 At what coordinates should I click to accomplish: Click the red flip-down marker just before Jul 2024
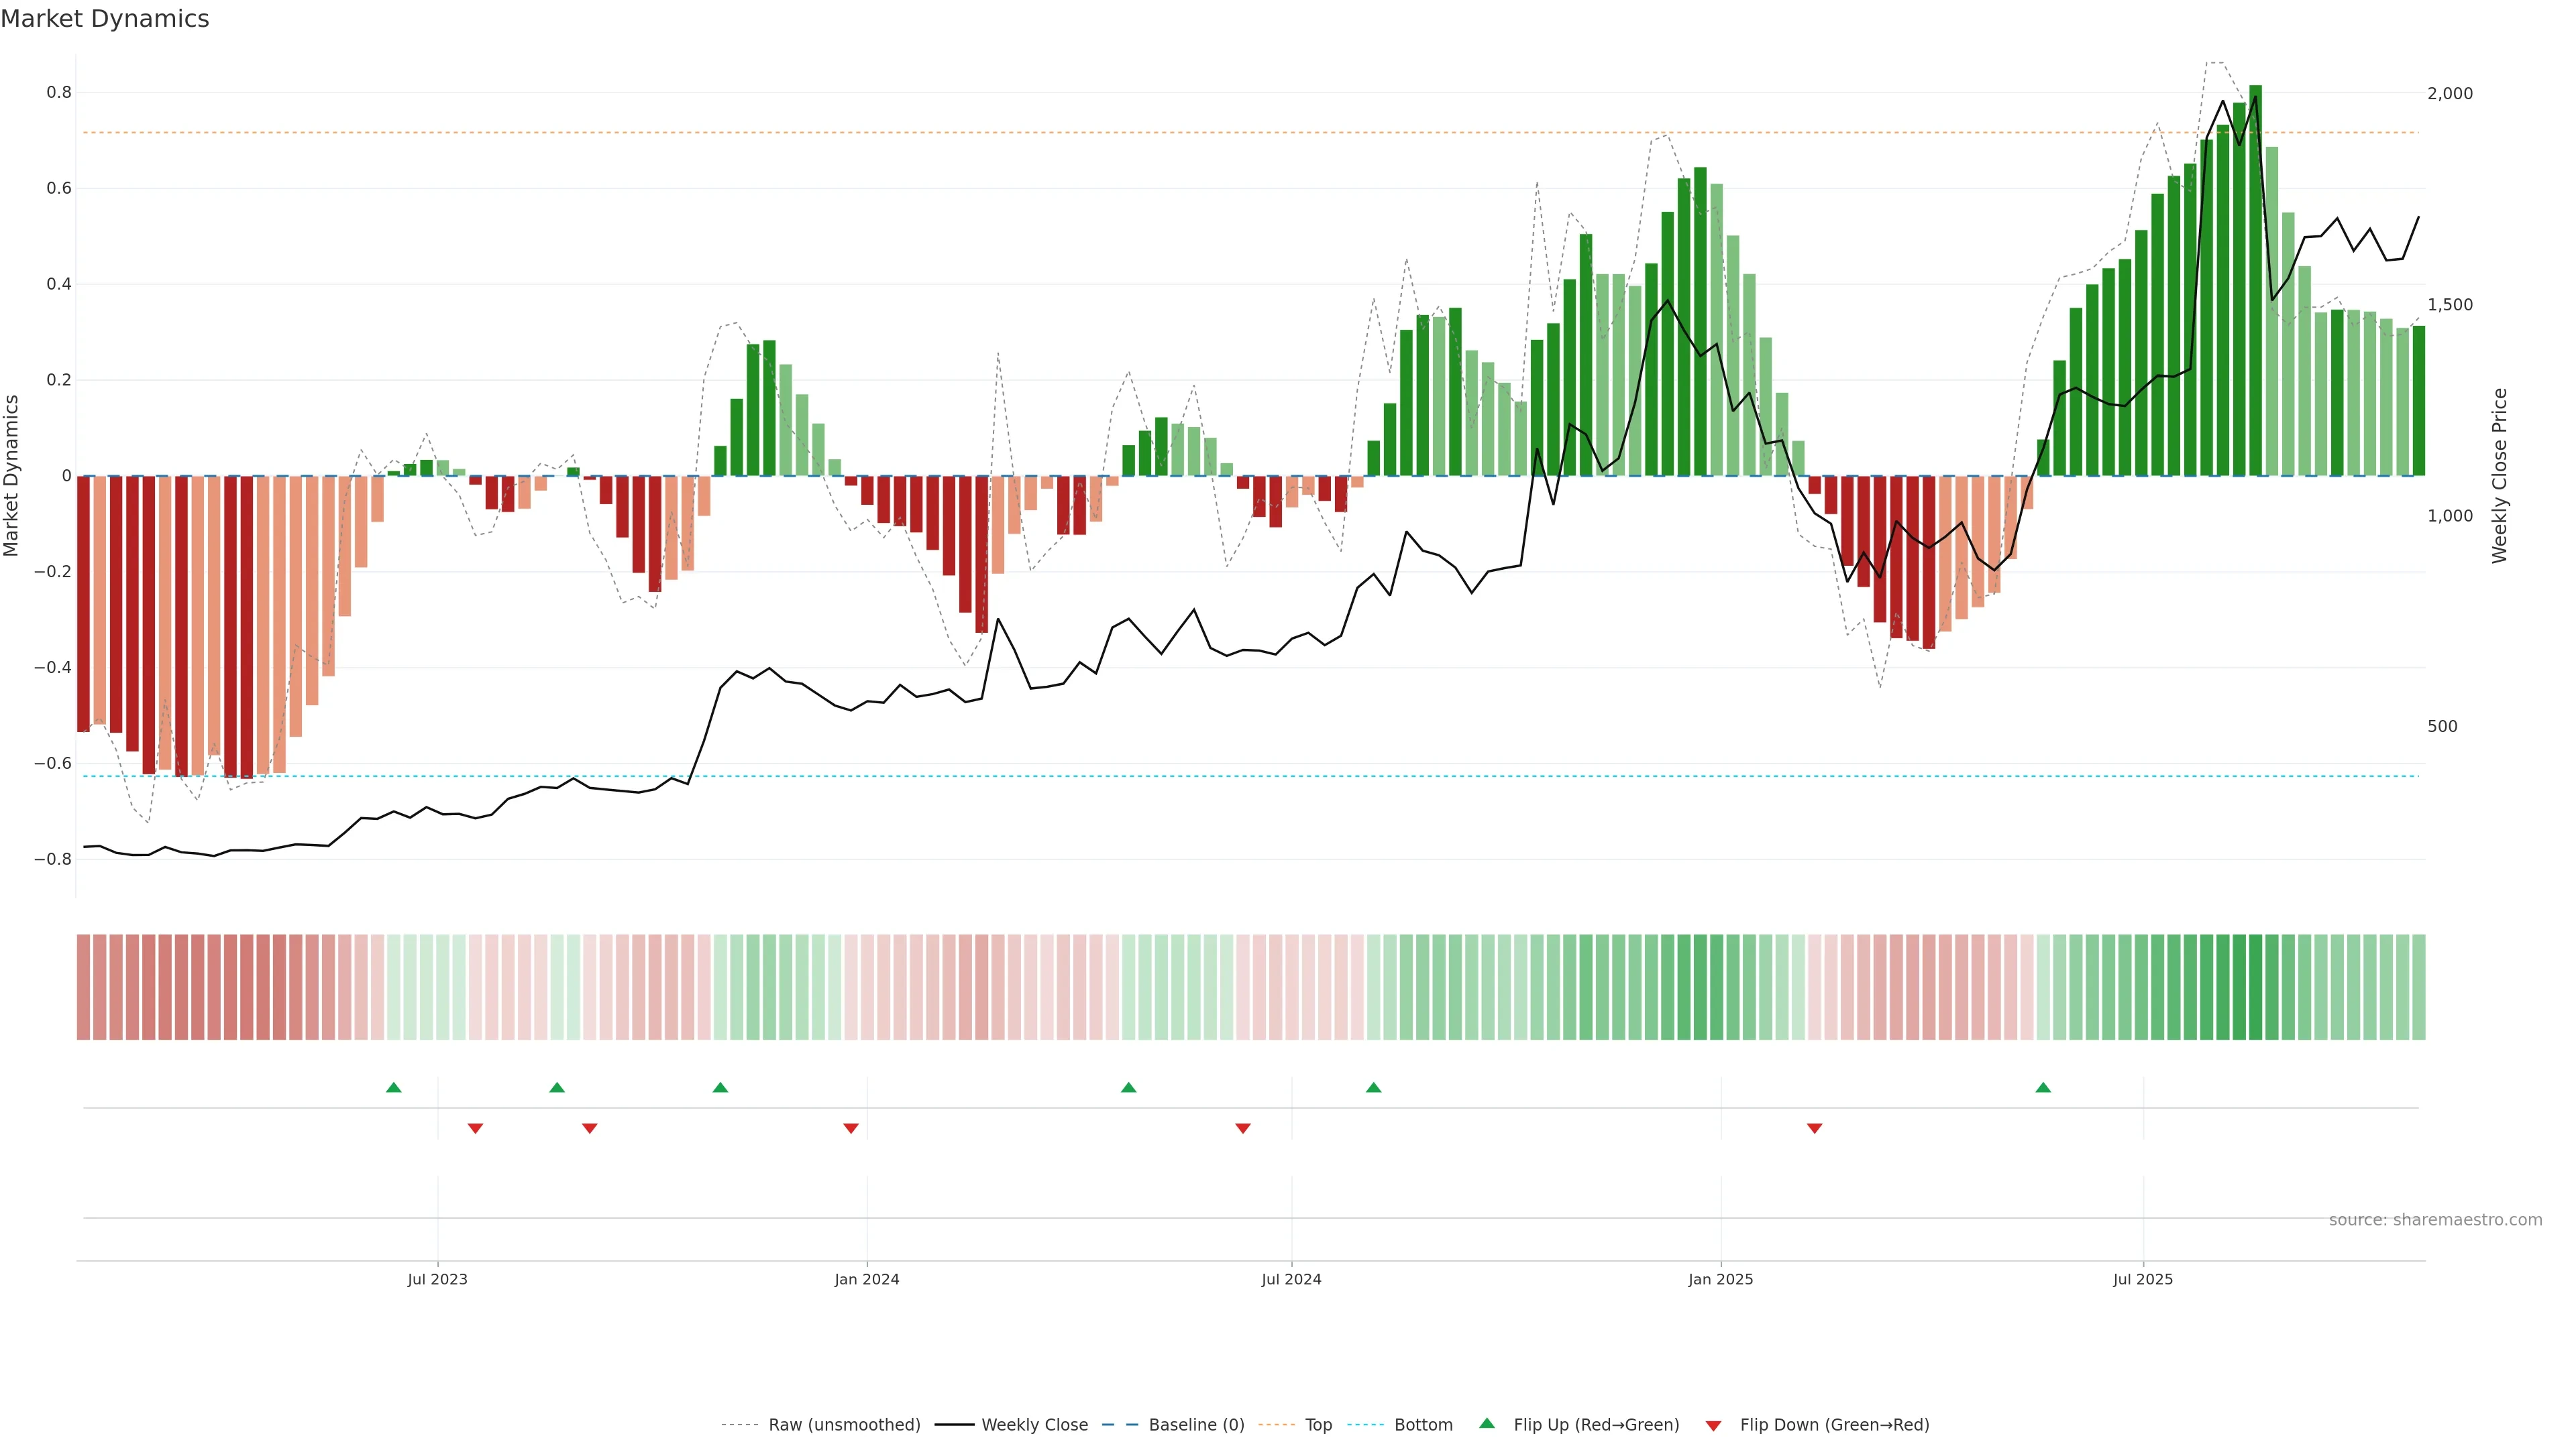[x=1243, y=1128]
